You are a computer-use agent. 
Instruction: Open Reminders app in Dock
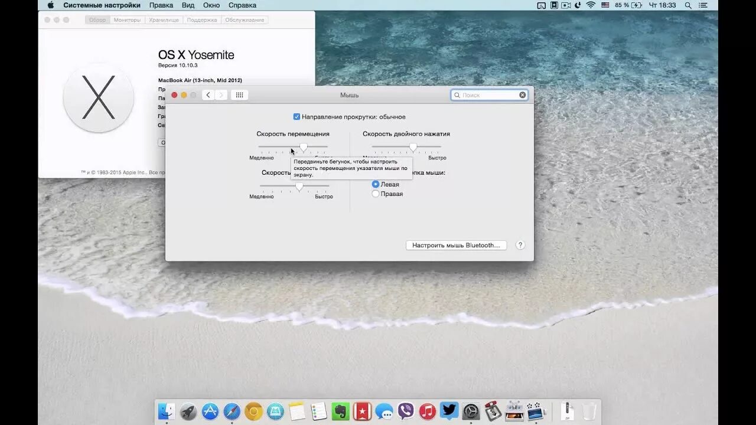[319, 411]
